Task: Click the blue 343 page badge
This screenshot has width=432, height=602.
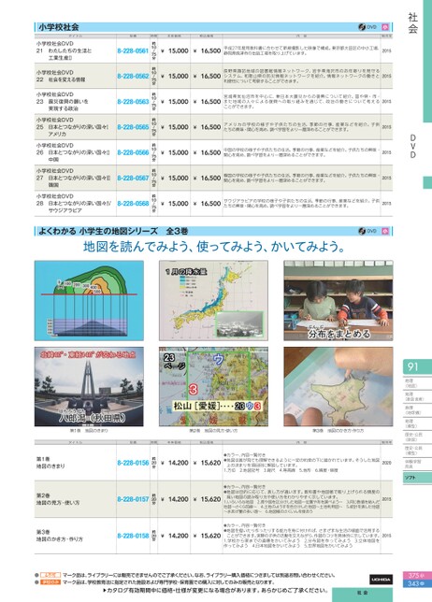Action: pos(417,583)
